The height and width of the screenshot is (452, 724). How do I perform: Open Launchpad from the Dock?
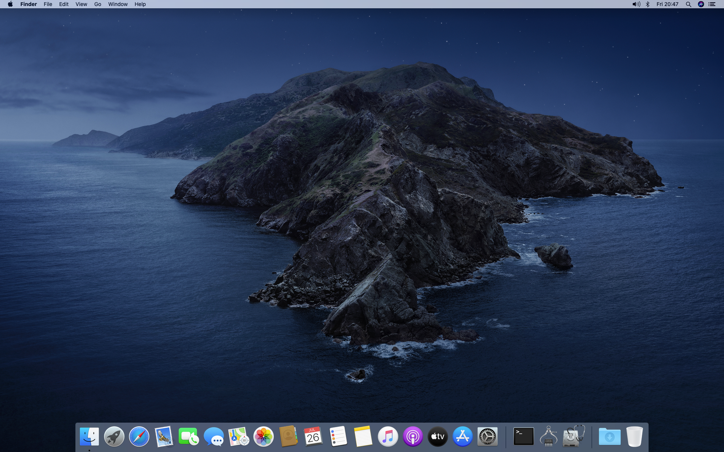click(114, 437)
